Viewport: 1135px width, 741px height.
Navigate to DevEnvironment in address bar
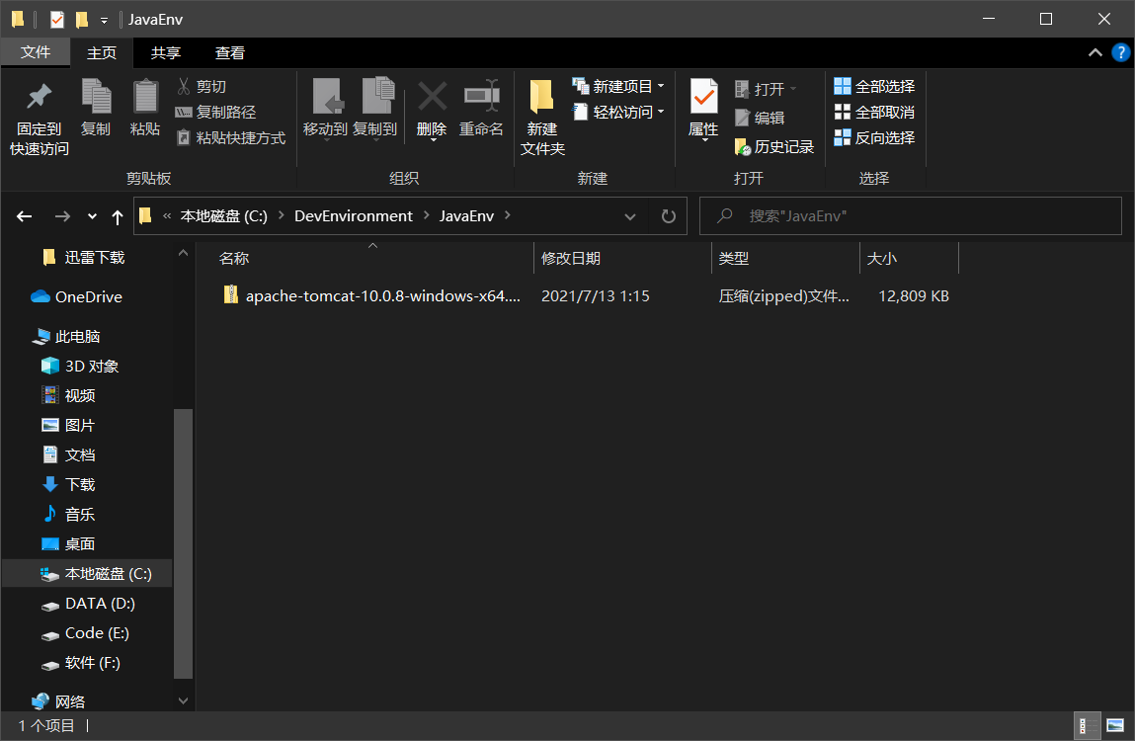[354, 215]
